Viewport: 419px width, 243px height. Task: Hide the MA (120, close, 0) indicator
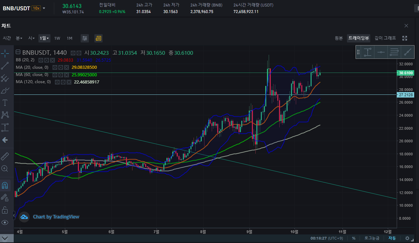point(57,82)
